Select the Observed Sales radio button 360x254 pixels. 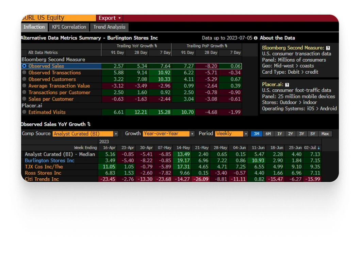(x=24, y=66)
